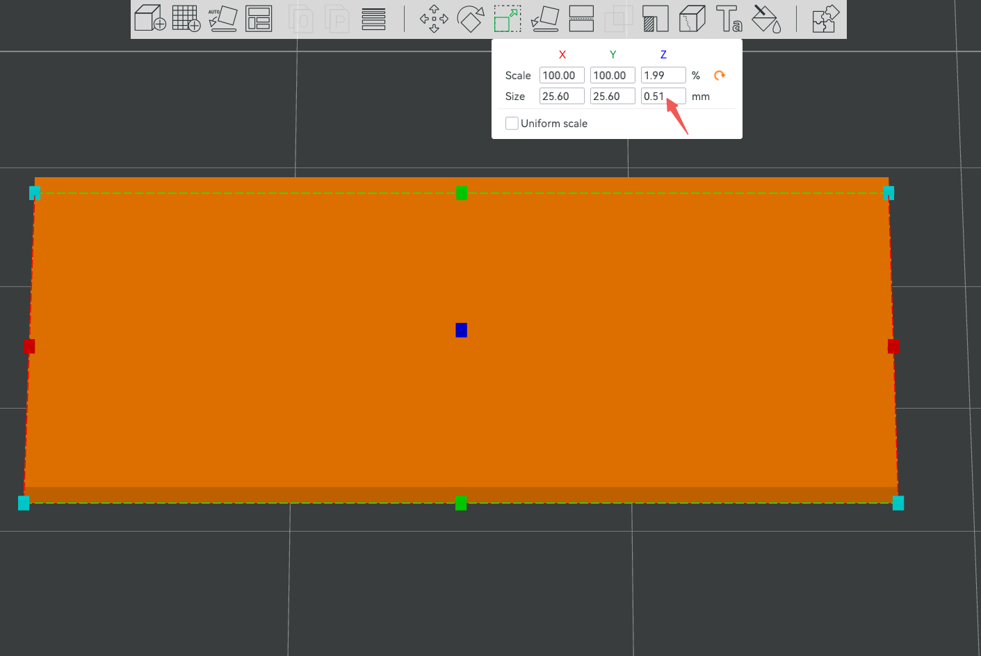Enable the Uniform scale checkbox

(512, 123)
